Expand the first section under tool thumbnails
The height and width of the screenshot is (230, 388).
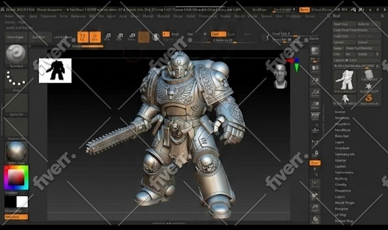pyautogui.click(x=340, y=112)
